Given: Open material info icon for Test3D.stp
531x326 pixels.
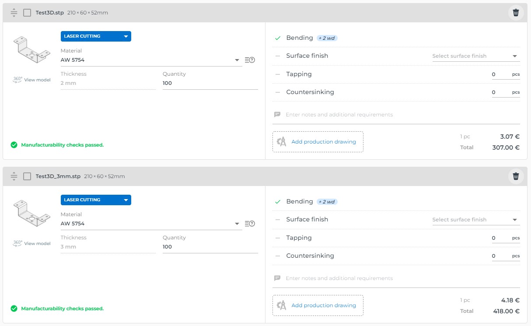Looking at the screenshot, I should [x=250, y=60].
